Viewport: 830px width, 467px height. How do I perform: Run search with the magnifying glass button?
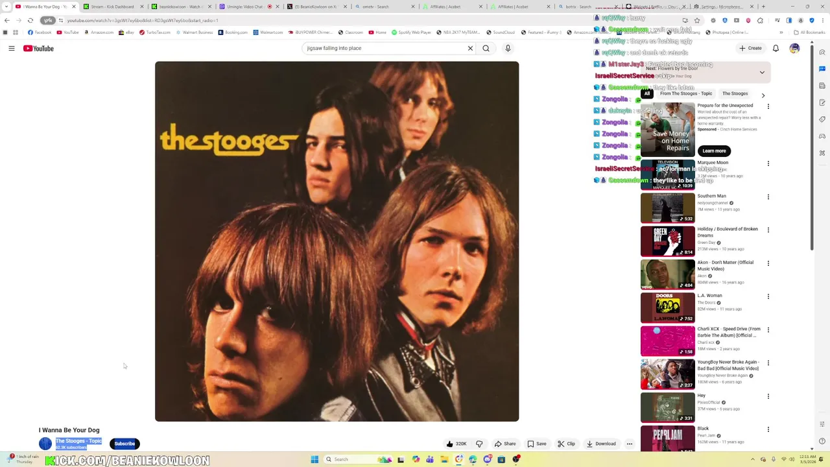click(x=486, y=48)
